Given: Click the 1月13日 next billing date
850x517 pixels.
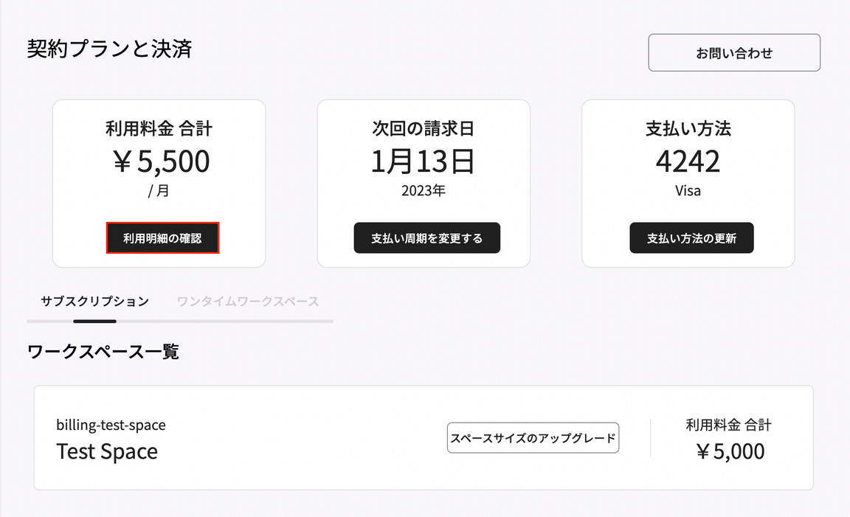Looking at the screenshot, I should point(423,162).
